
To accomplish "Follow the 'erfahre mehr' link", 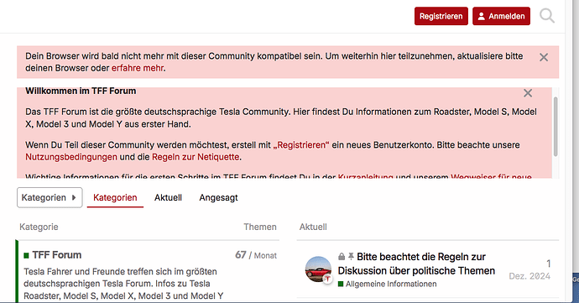I will (138, 68).
